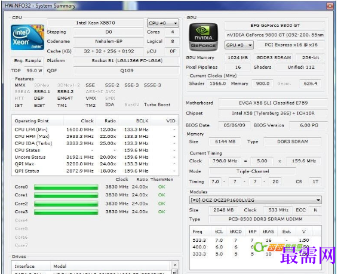Screen dimensions: 347x274
Task: Click the 6144 MB memory size value
Action: coord(225,141)
